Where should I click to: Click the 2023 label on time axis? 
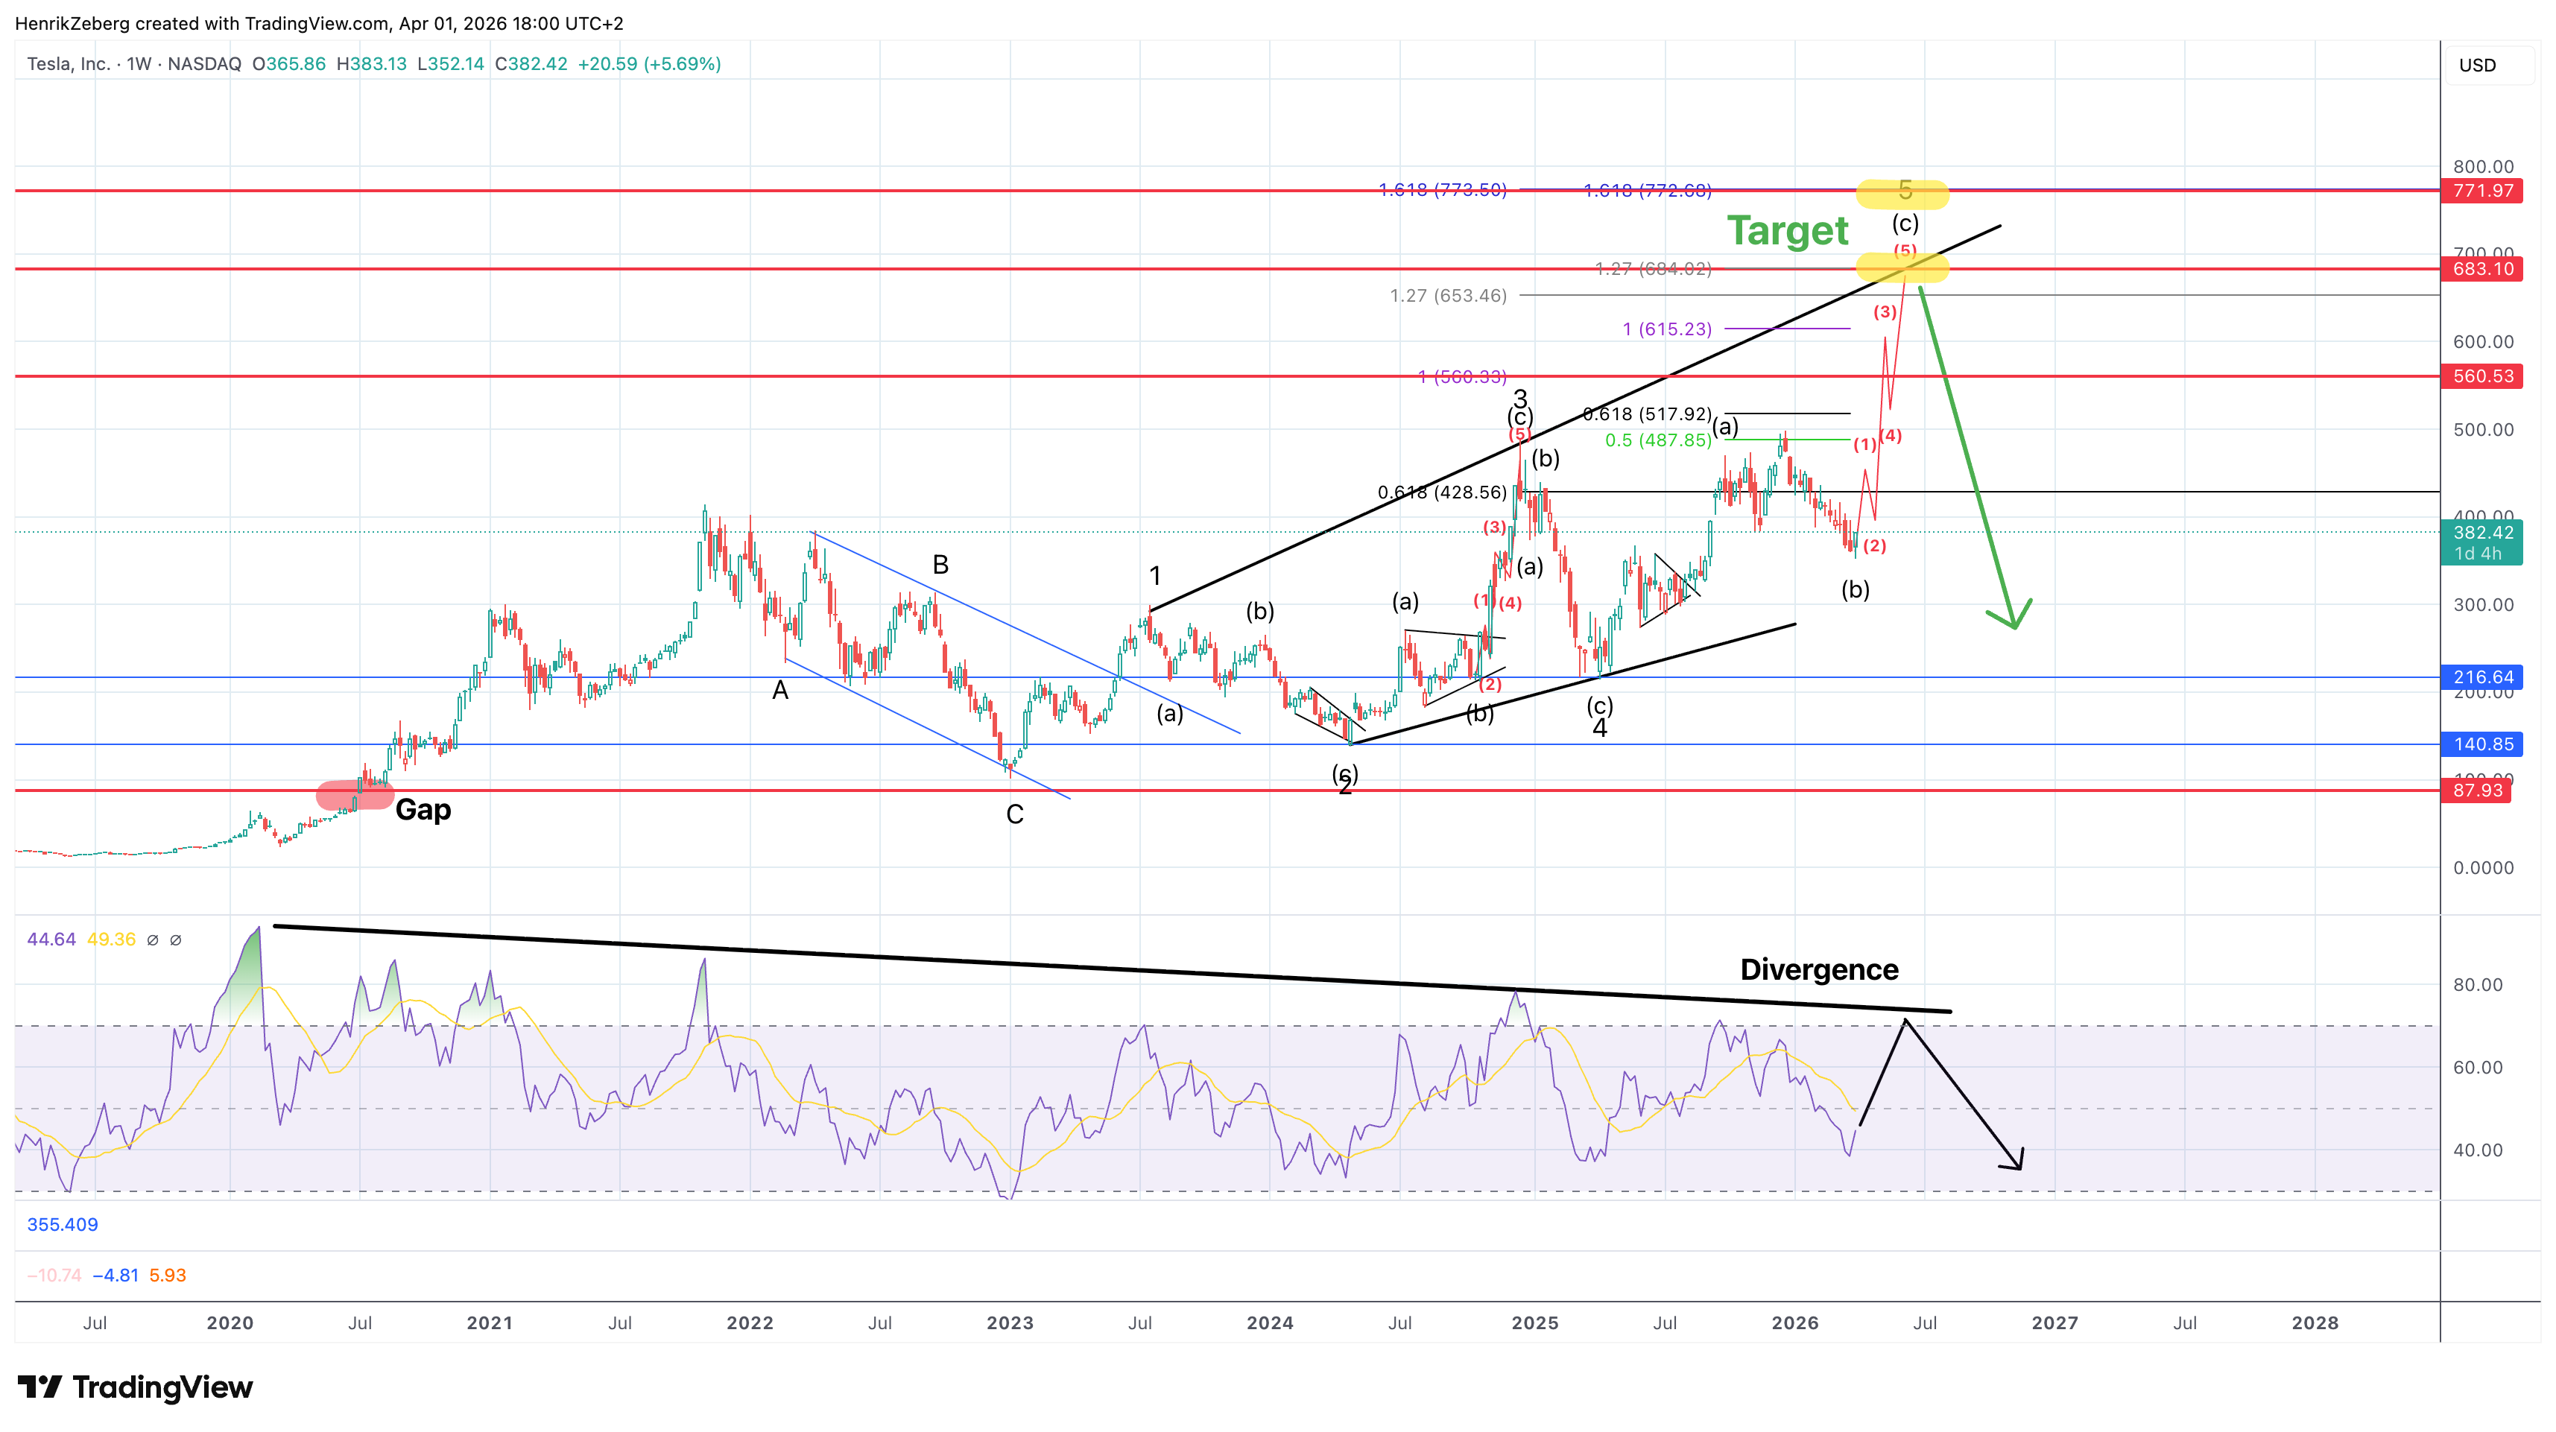(1010, 1322)
